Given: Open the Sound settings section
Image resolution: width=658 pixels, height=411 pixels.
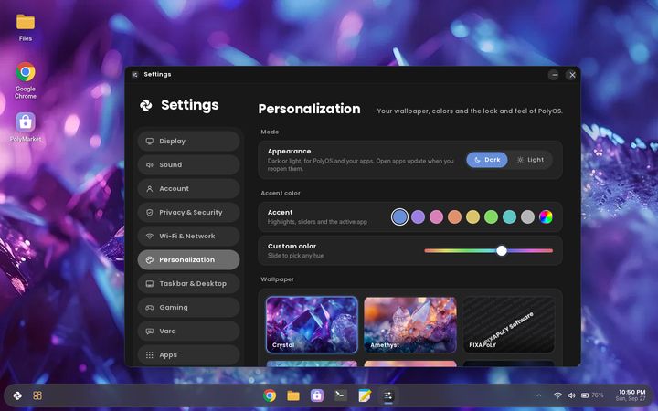Looking at the screenshot, I should pyautogui.click(x=188, y=164).
